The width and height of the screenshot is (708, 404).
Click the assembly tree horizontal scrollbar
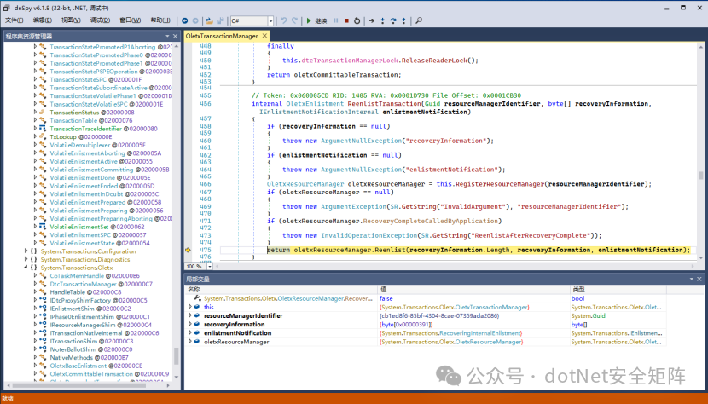pos(86,385)
